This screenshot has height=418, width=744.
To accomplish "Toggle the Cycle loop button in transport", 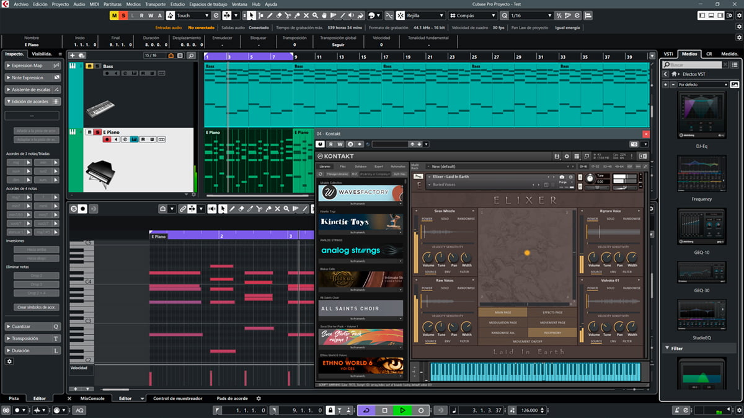I will tap(366, 410).
